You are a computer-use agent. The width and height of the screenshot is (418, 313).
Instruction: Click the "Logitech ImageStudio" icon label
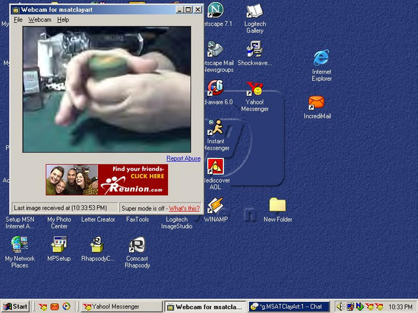(177, 223)
